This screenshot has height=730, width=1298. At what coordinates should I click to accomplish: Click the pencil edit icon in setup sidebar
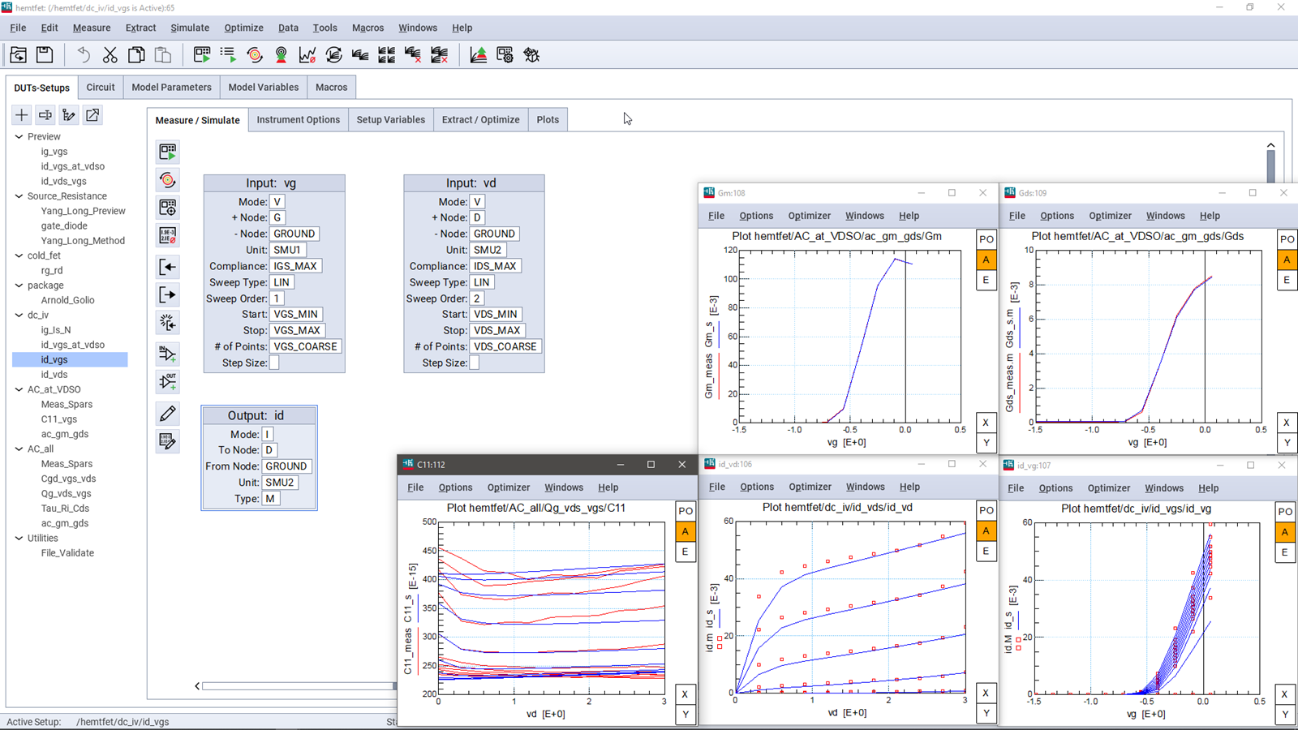tap(168, 414)
